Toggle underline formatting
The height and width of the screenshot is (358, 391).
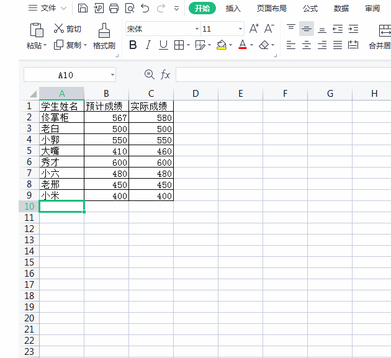[163, 45]
